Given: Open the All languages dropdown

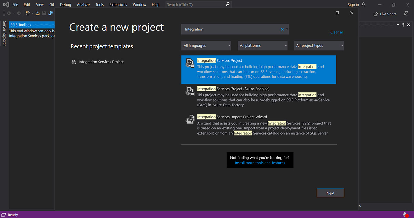Looking at the screenshot, I should point(206,45).
